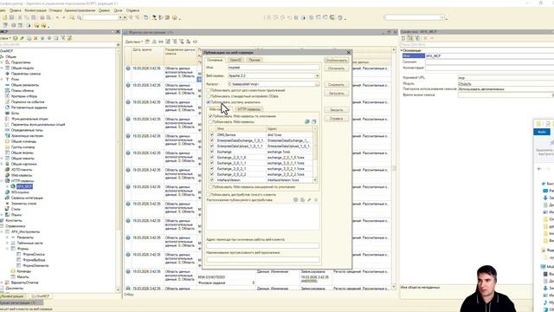Toggle Публиковать Web-сервисы расширений по умолчанию
The height and width of the screenshot is (312, 554).
click(210, 187)
